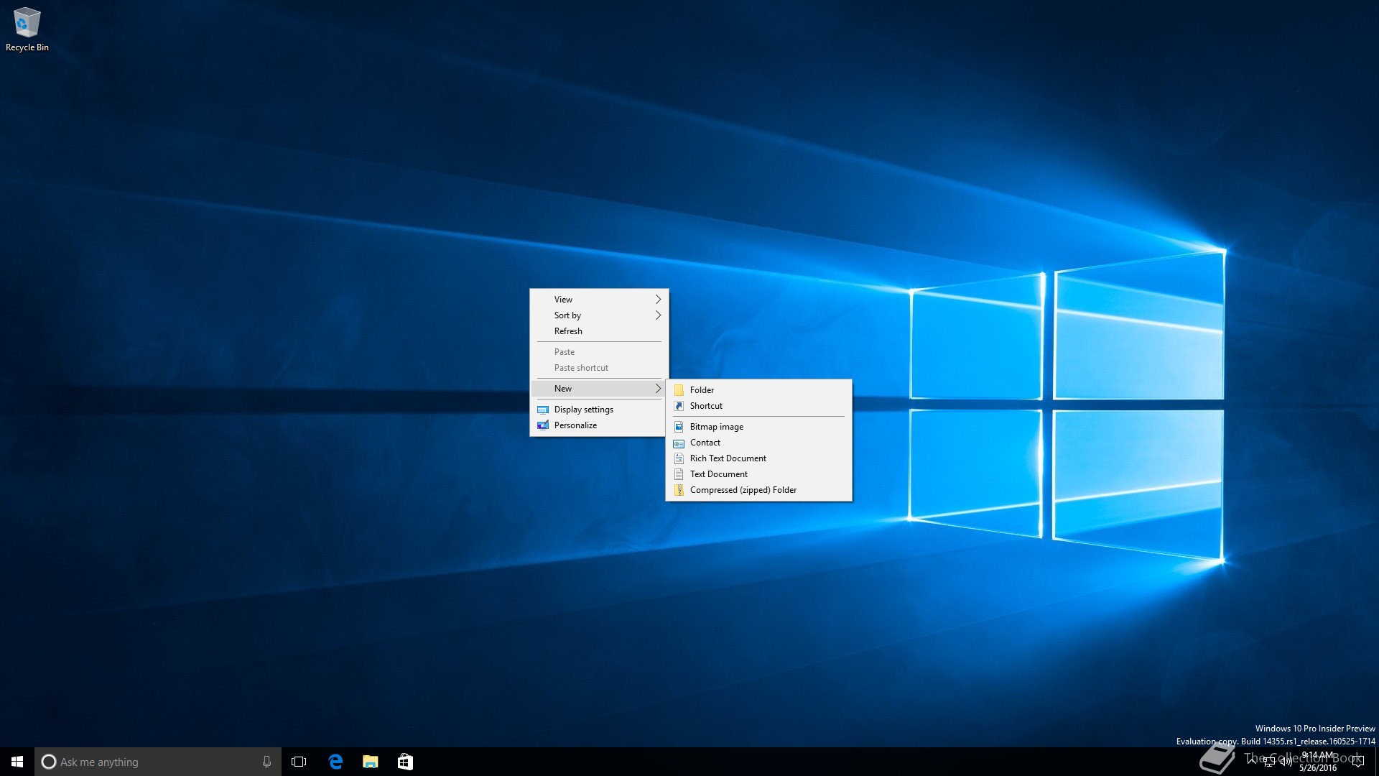Click Cortana microphone icon in search box

coord(266,762)
